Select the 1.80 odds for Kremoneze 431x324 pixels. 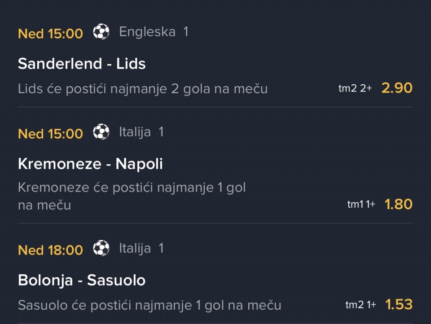point(398,204)
